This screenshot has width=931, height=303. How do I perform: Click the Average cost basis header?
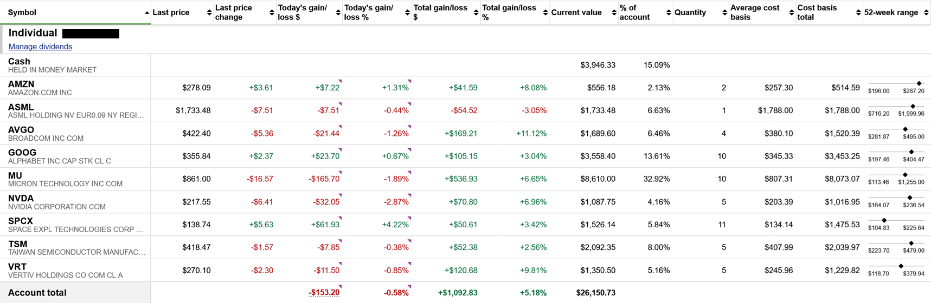[755, 12]
